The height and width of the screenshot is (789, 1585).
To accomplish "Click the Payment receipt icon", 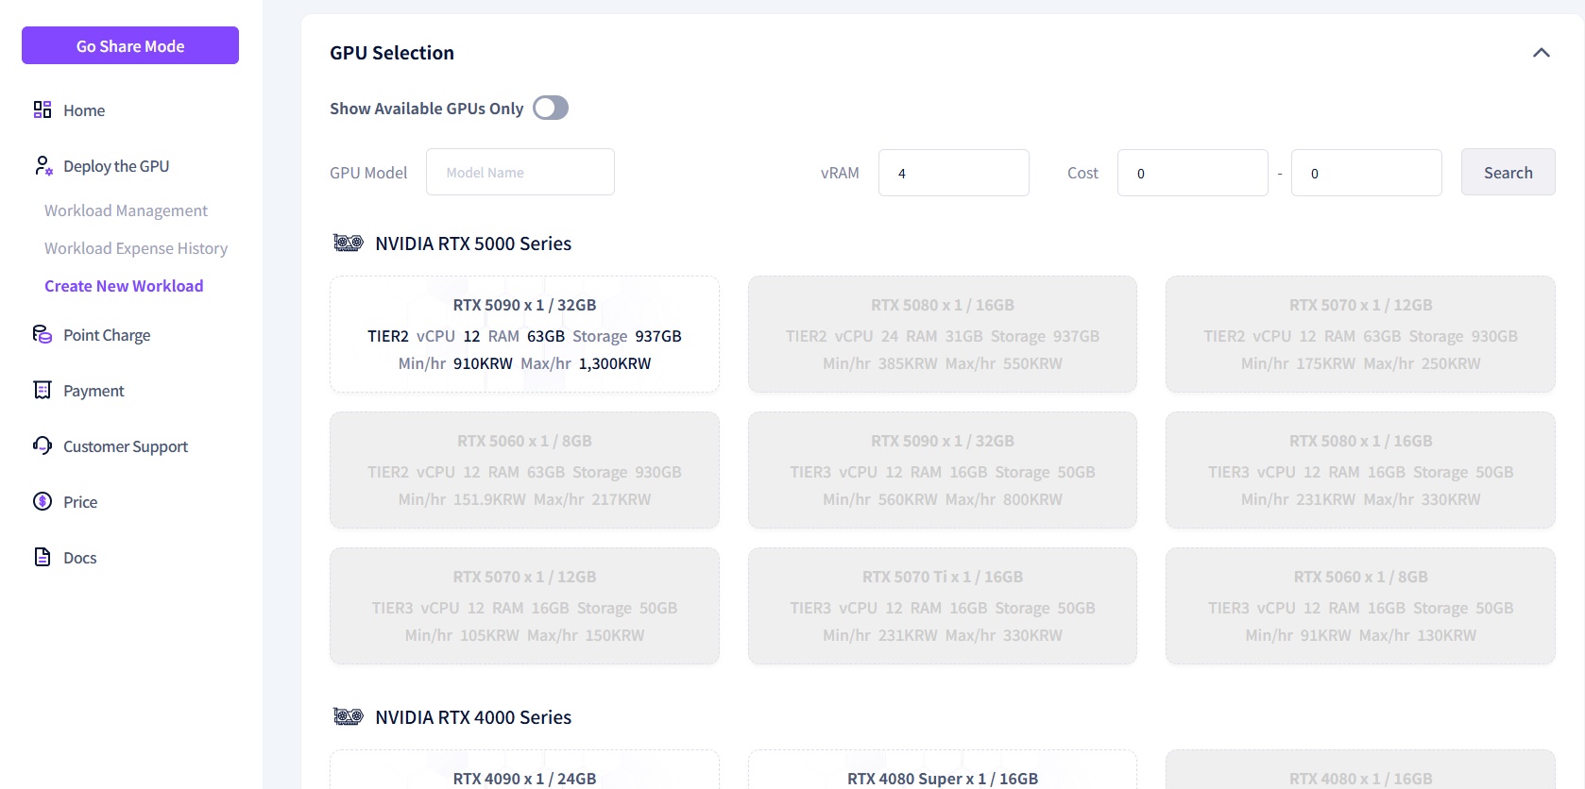I will (43, 391).
